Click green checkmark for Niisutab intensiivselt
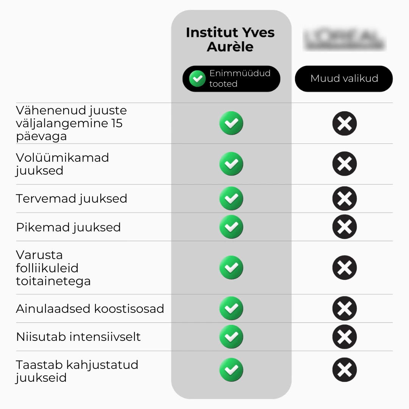The width and height of the screenshot is (409, 409). (x=231, y=337)
